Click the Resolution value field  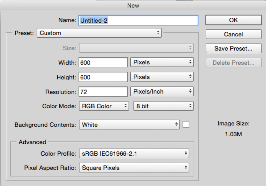[x=103, y=92]
